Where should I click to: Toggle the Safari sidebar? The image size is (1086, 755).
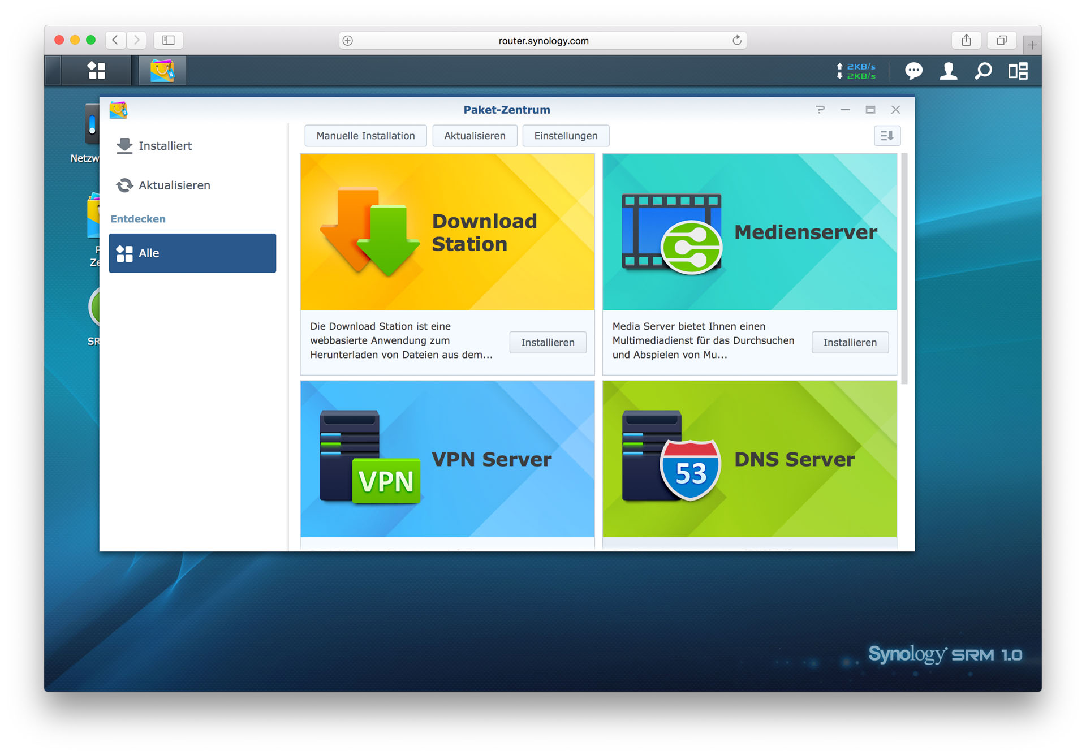click(x=169, y=40)
